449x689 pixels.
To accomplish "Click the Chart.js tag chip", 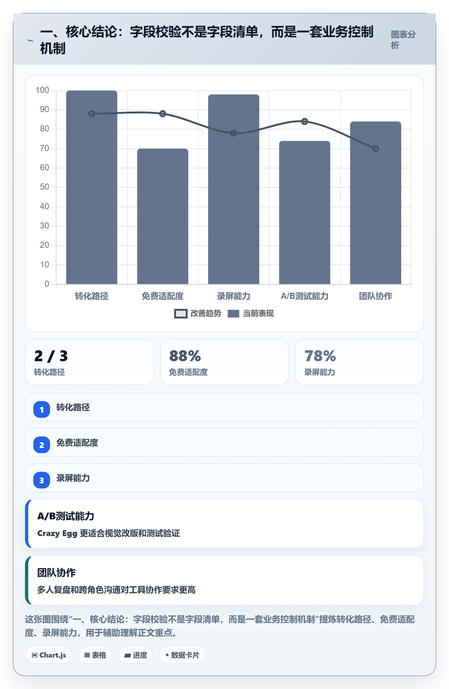I will (x=49, y=655).
